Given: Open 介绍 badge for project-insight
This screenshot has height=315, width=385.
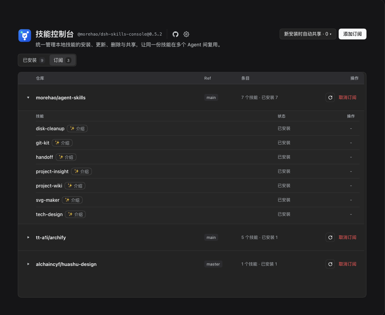Looking at the screenshot, I should [81, 172].
